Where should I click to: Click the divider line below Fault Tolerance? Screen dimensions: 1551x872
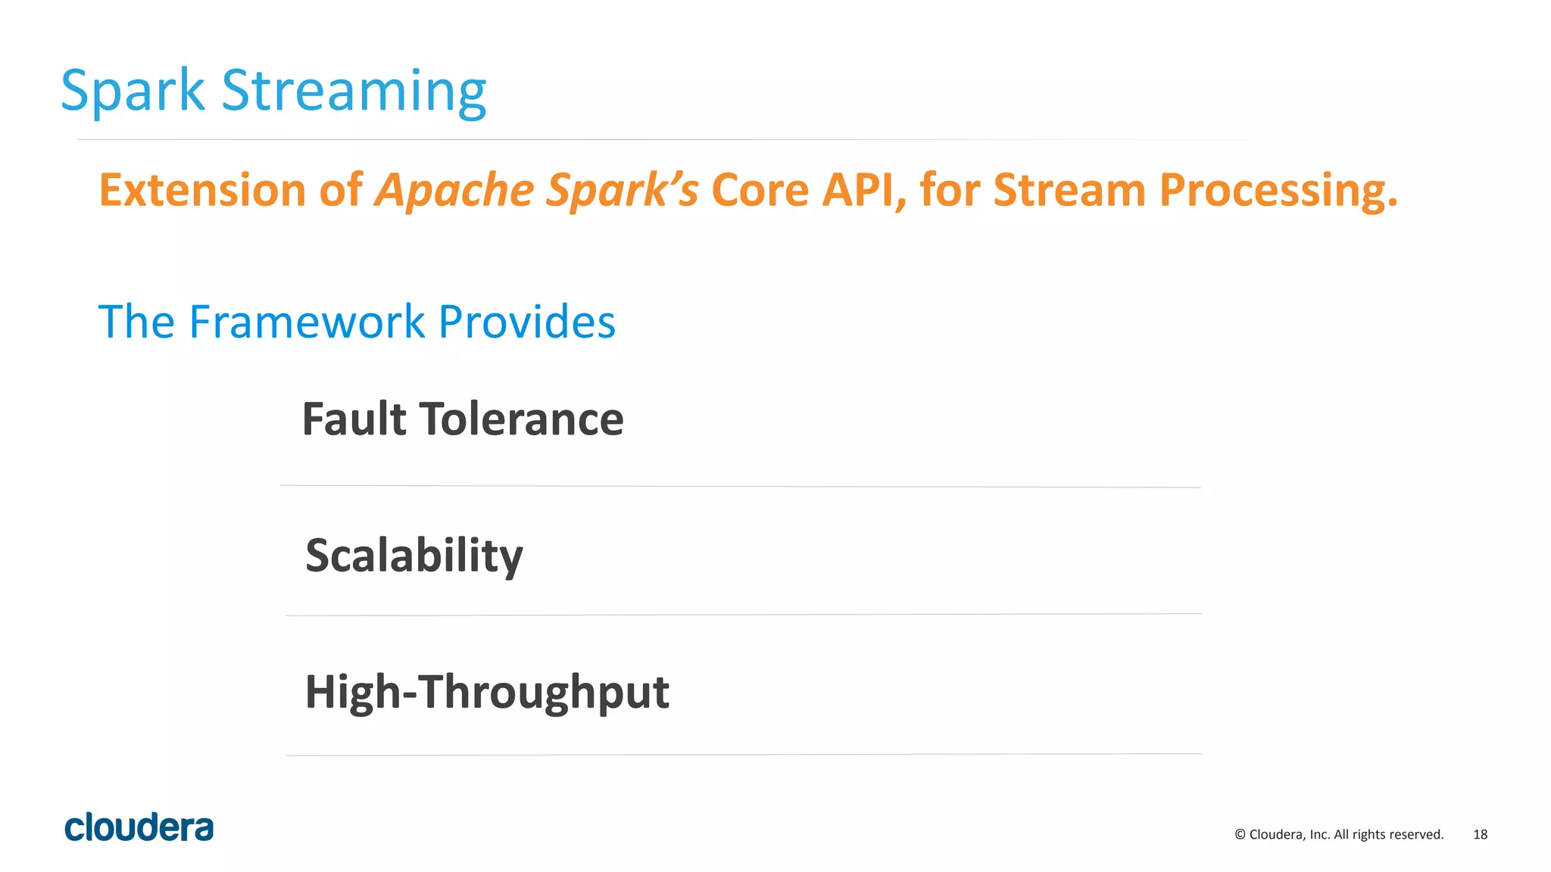click(x=741, y=487)
